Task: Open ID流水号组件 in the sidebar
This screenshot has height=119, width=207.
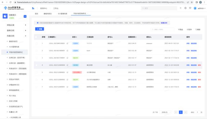Action: click(x=14, y=79)
